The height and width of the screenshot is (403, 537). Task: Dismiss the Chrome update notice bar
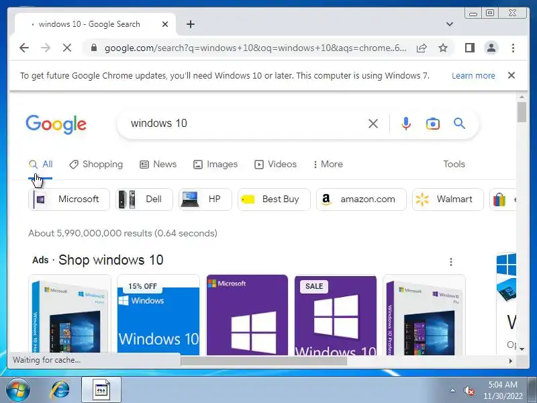[511, 75]
